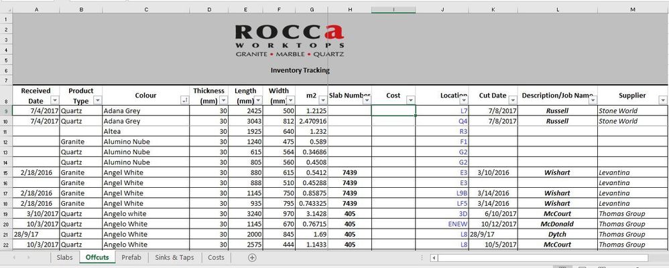
Task: Click location link F1
Action: pyautogui.click(x=464, y=142)
